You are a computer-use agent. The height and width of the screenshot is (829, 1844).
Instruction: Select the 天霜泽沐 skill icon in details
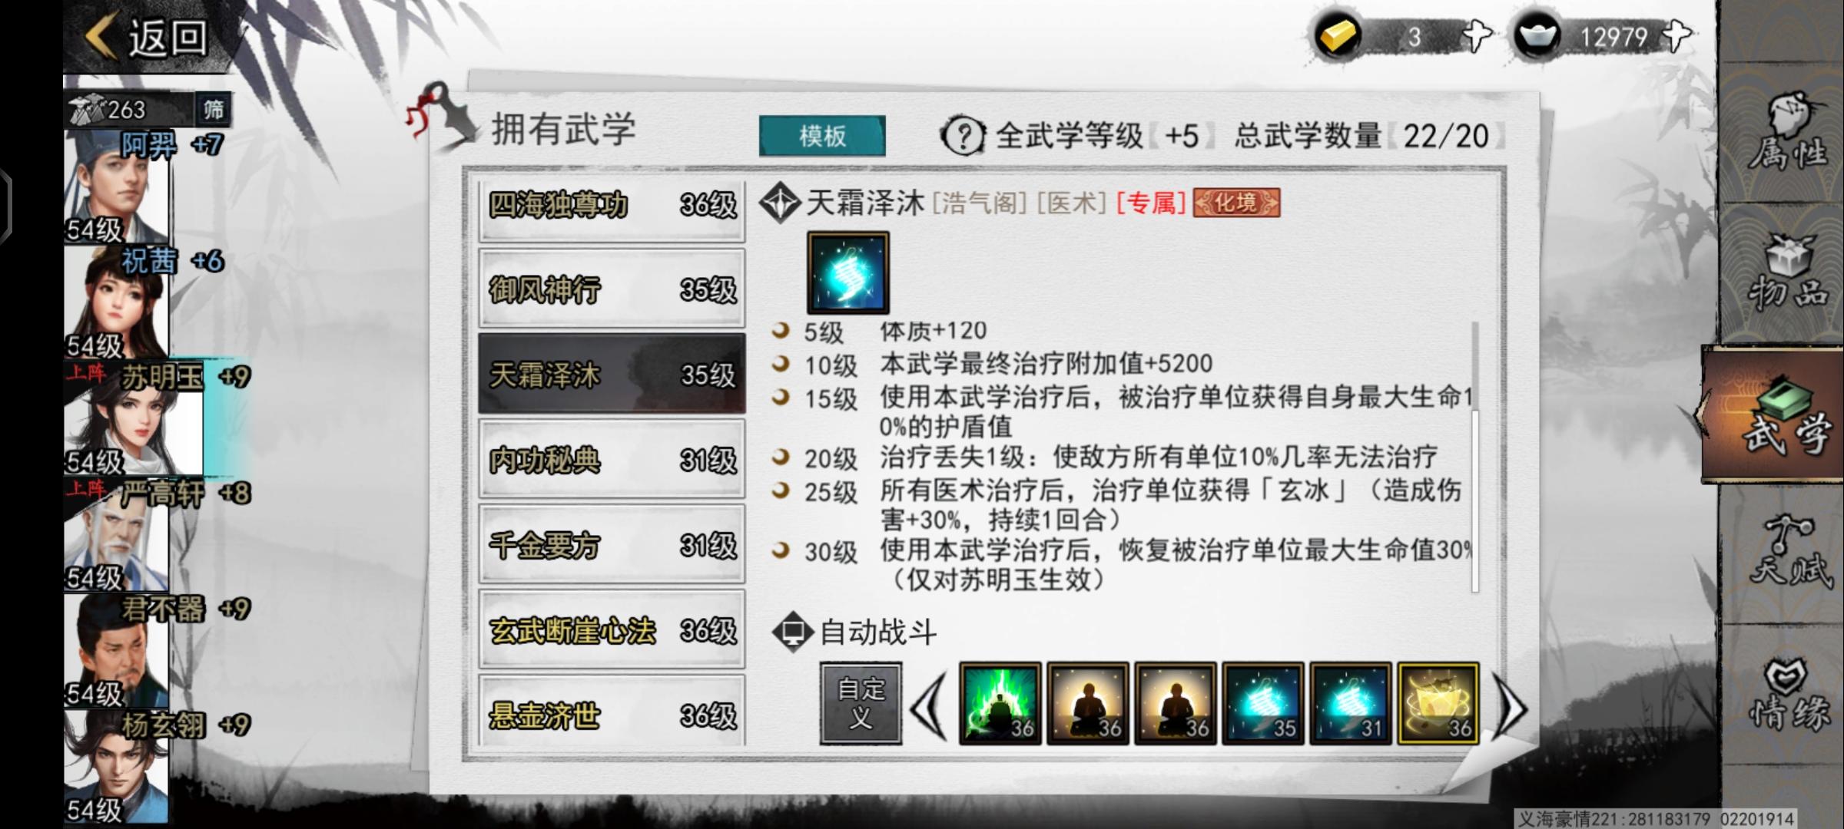[x=848, y=272]
